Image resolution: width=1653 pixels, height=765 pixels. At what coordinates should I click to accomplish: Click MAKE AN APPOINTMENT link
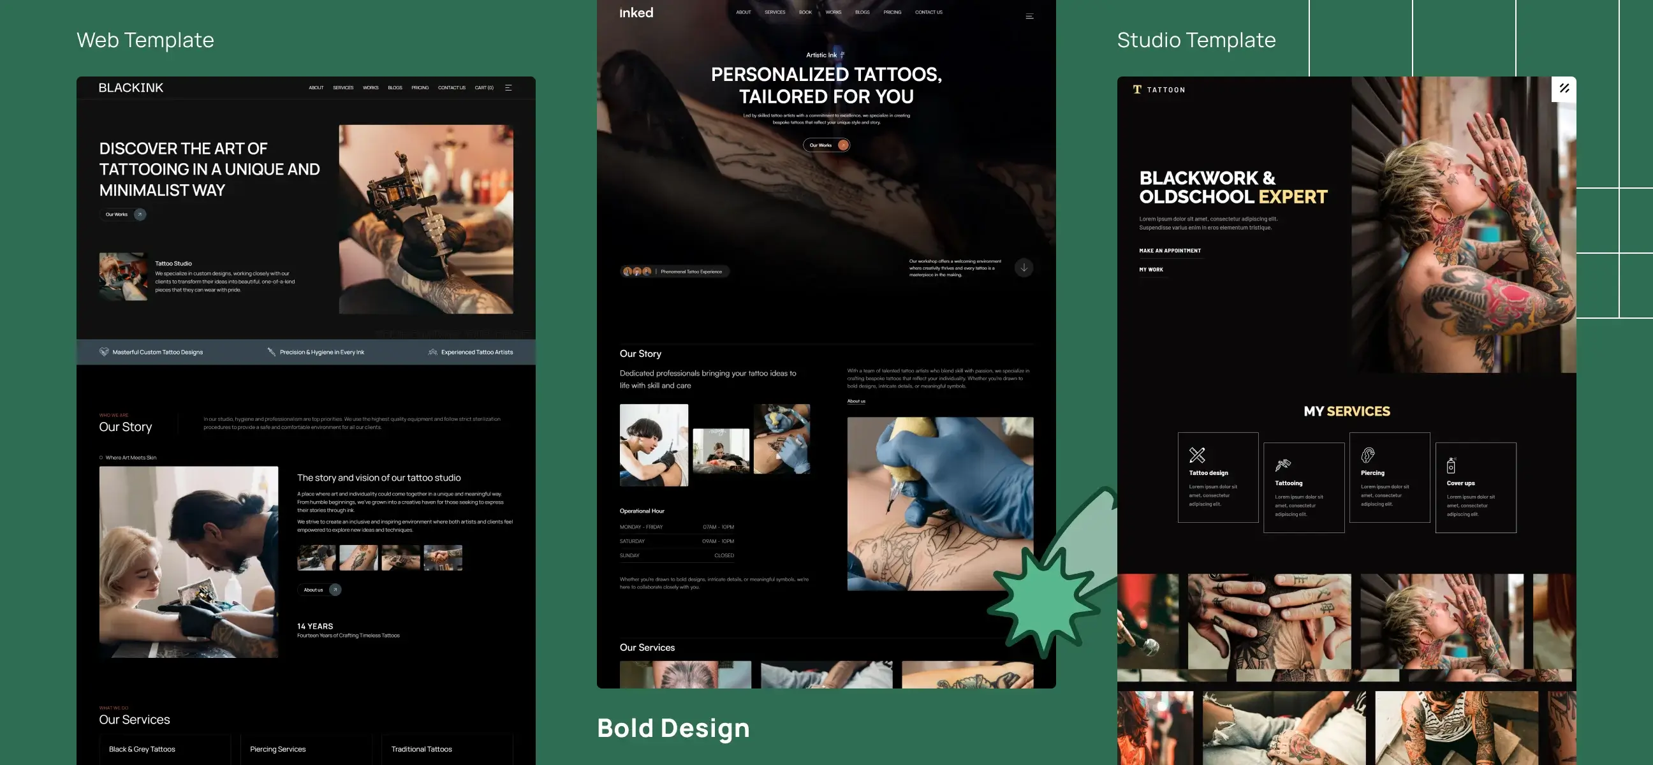tap(1170, 251)
